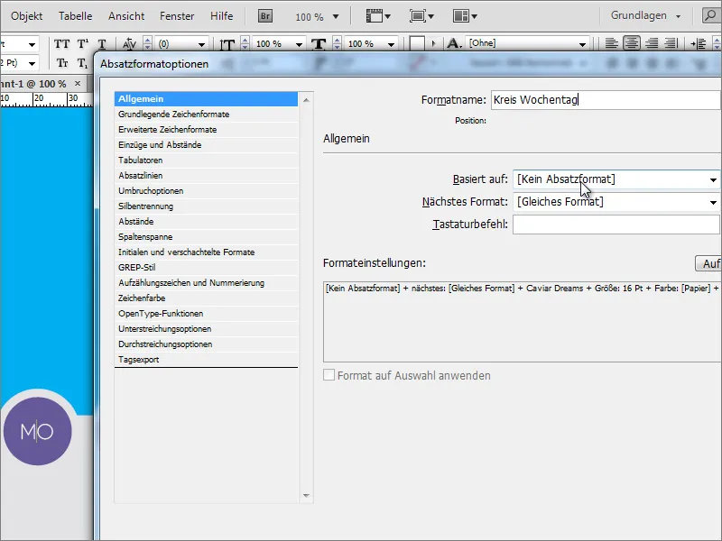Open the view options filmstrip icon
Screen dimensions: 722x541
coord(378,16)
